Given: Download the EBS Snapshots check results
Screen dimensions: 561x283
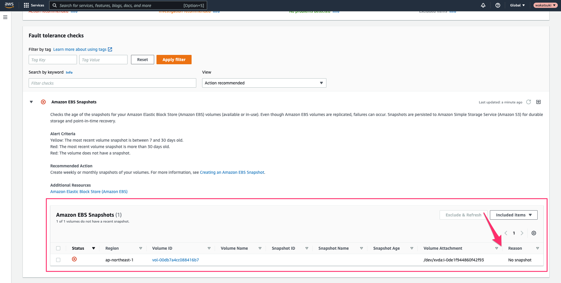Looking at the screenshot, I should coord(538,102).
